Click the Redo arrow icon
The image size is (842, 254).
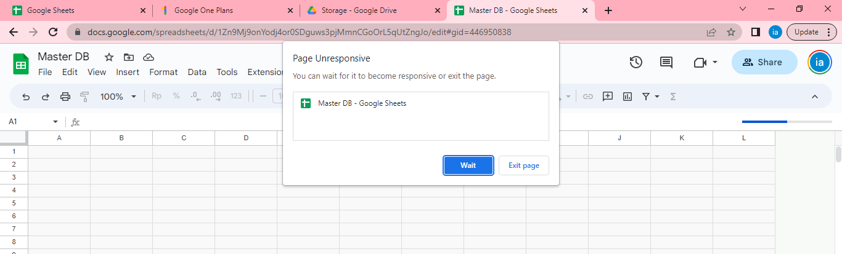pyautogui.click(x=45, y=97)
